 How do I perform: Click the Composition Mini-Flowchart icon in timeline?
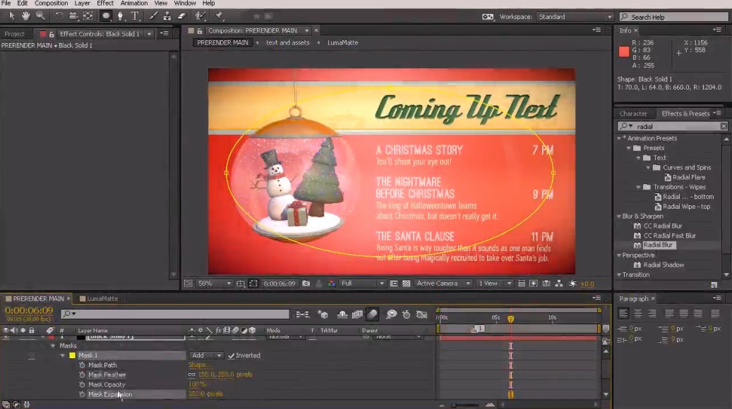coord(303,315)
